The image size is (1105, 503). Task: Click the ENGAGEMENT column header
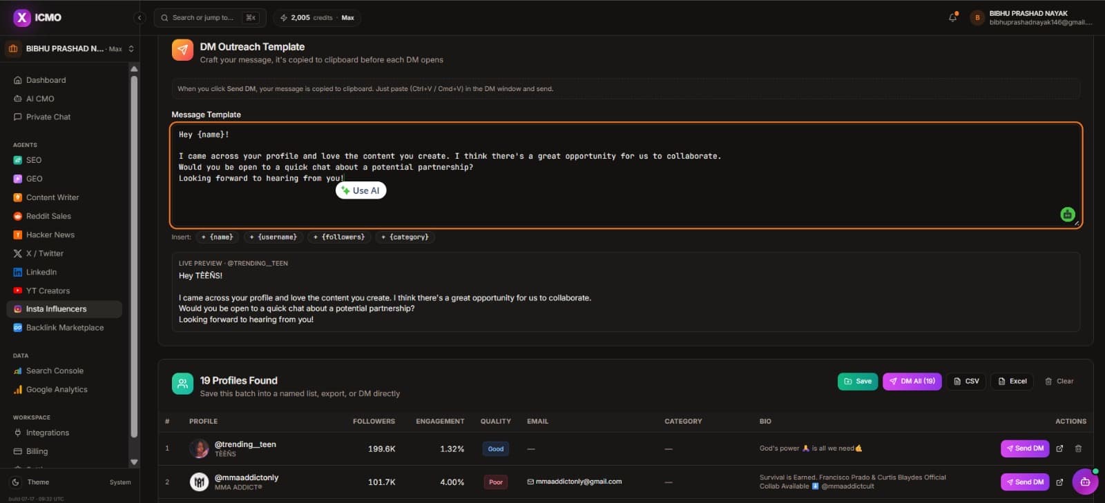point(440,422)
